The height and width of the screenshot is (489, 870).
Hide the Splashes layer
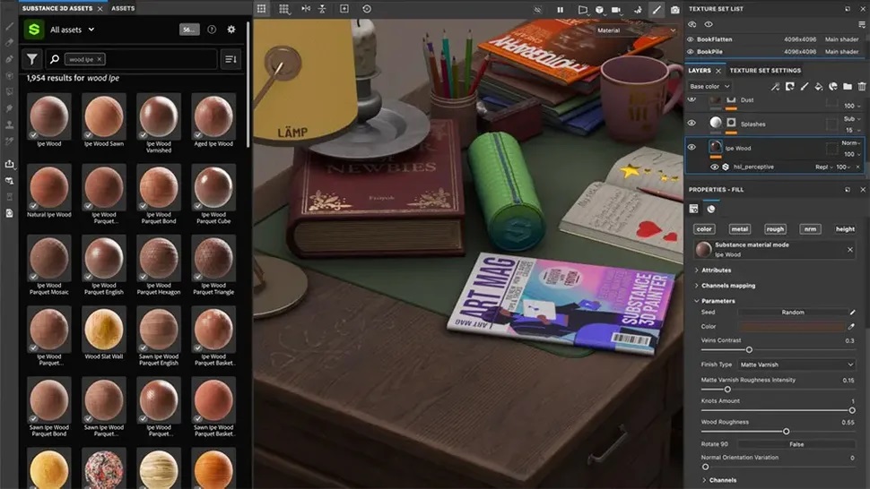[x=692, y=123]
